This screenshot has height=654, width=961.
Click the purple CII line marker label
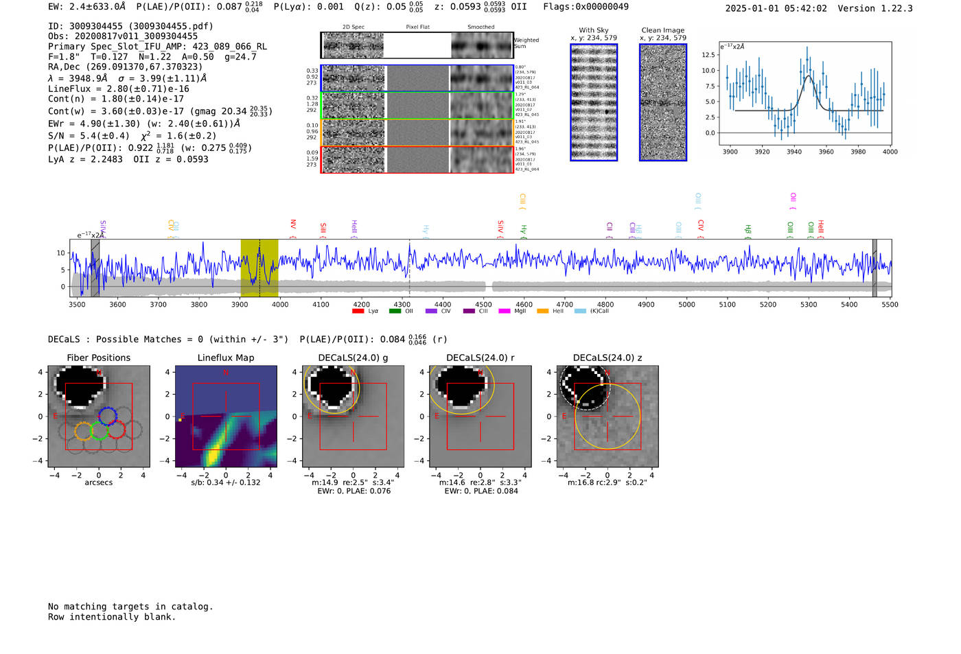point(609,226)
